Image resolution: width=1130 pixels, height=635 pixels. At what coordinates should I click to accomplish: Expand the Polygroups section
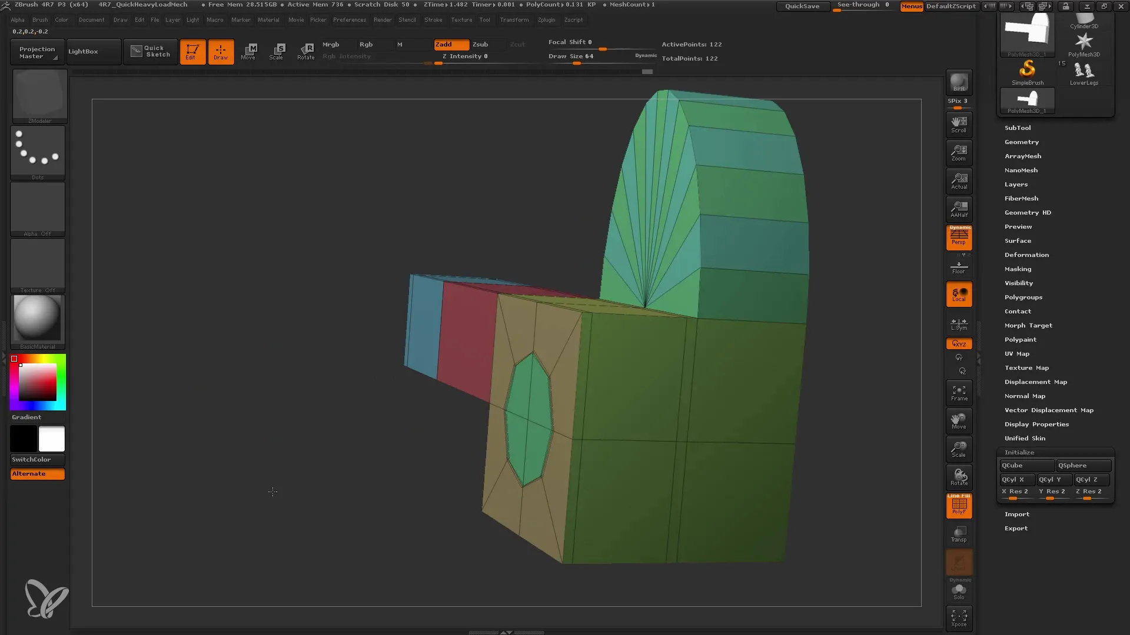click(x=1023, y=297)
